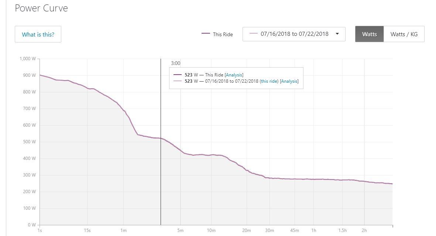Click the 500 W label on the power axis
The image size is (436, 236).
(x=30, y=142)
